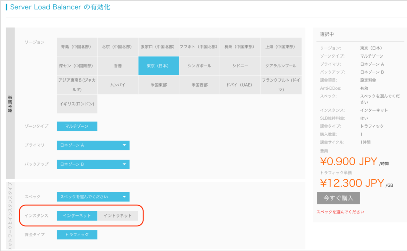Viewport: 407px width, 251px height.
Task: Click the 基本設定 vertical section tab
Action: 10,103
